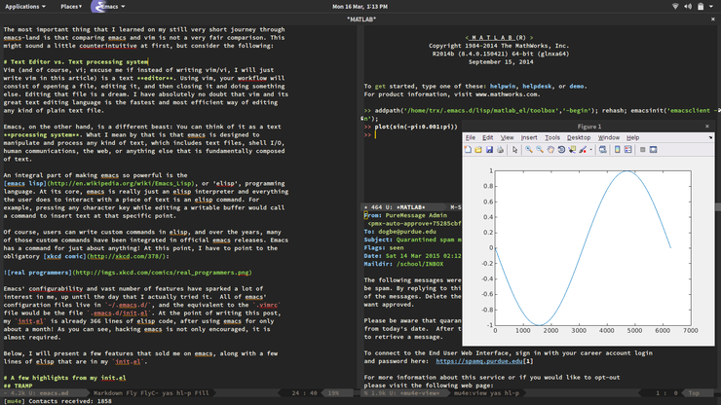Click emacs.md buffer name in mode line
The height and width of the screenshot is (405, 721).
pyautogui.click(x=54, y=393)
